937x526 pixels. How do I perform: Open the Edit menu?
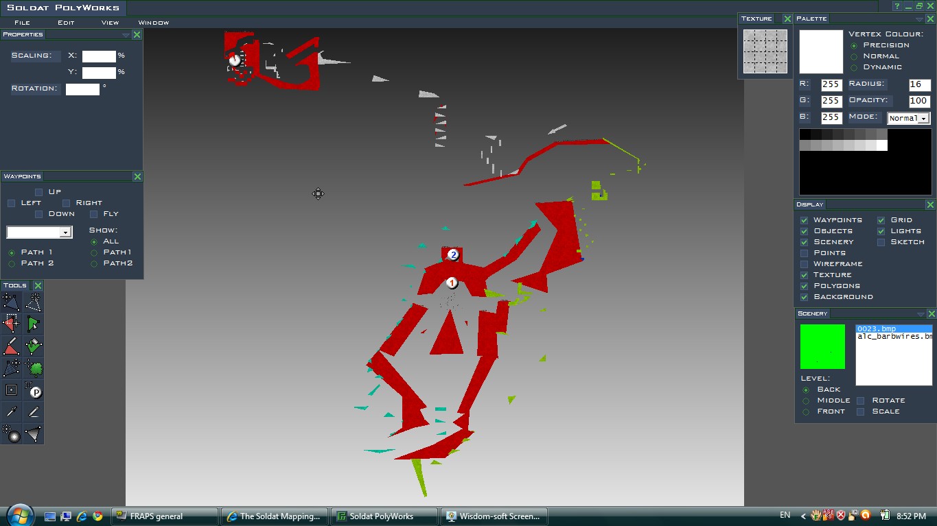pos(66,23)
